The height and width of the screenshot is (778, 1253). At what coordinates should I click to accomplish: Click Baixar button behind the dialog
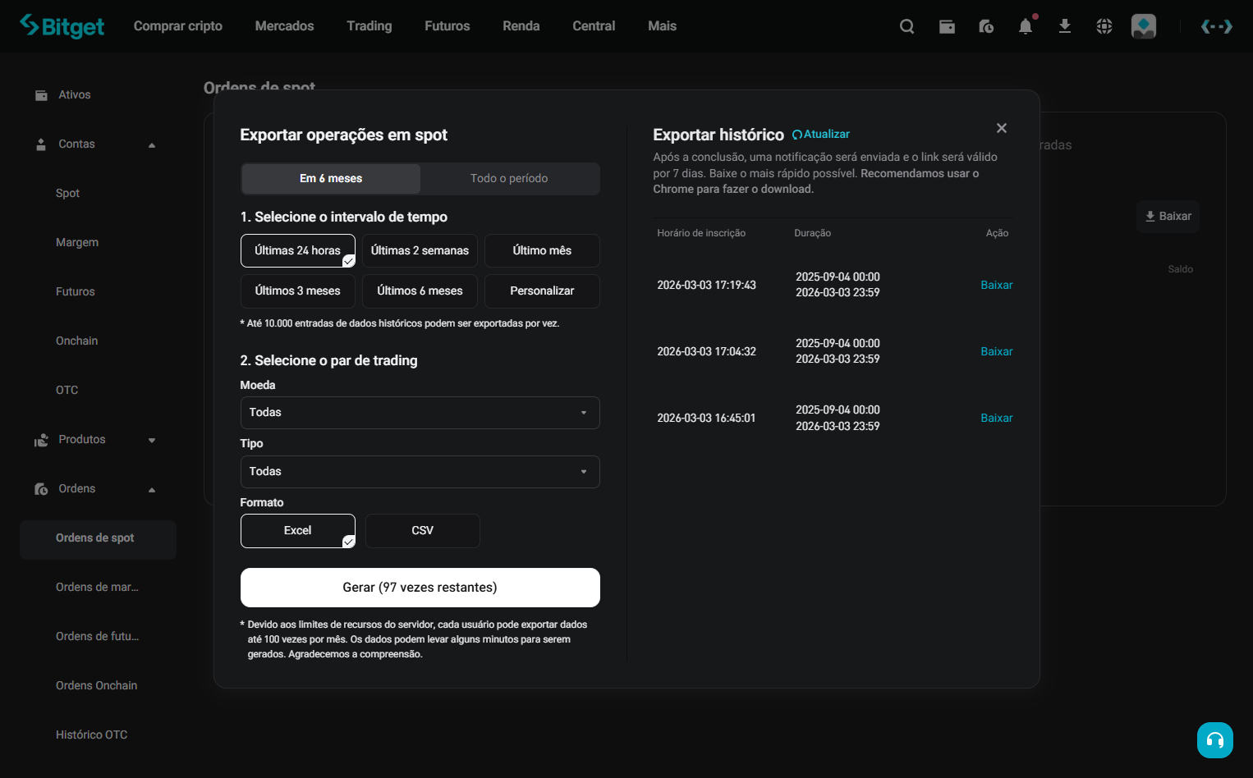[x=1168, y=217]
